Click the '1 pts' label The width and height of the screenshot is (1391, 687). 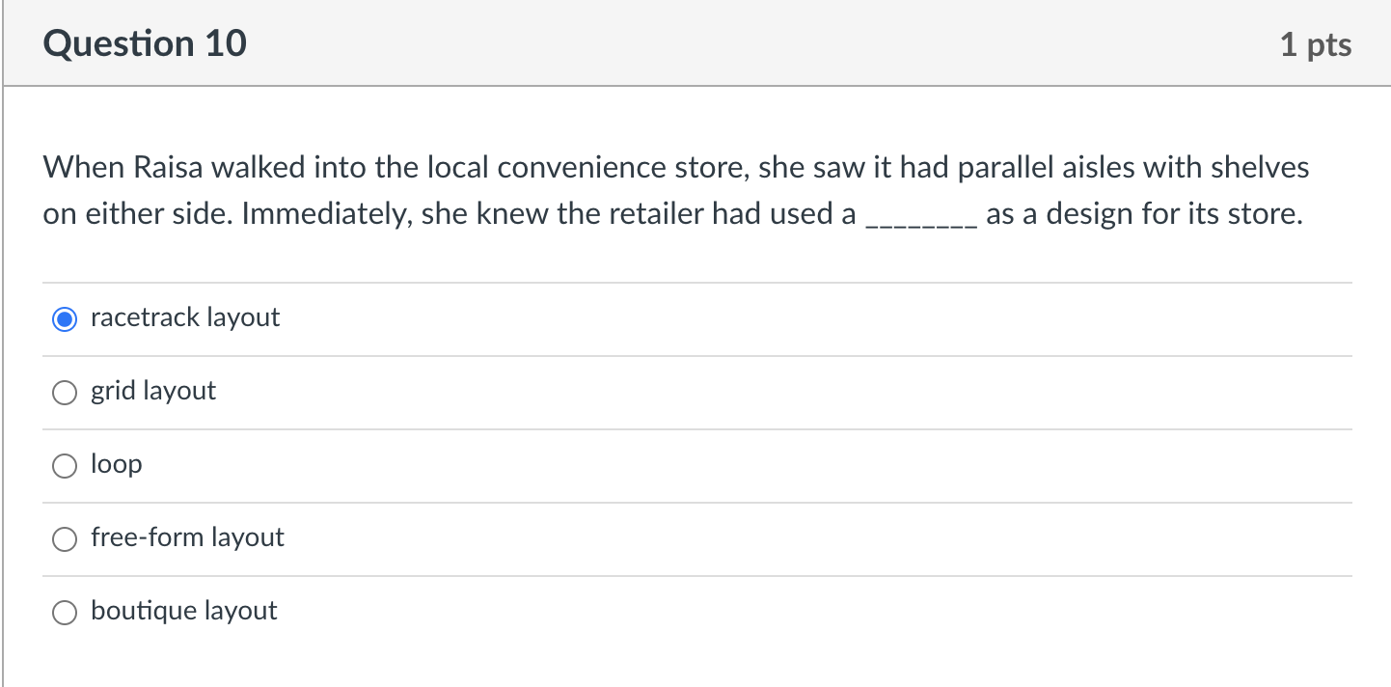pyautogui.click(x=1318, y=43)
